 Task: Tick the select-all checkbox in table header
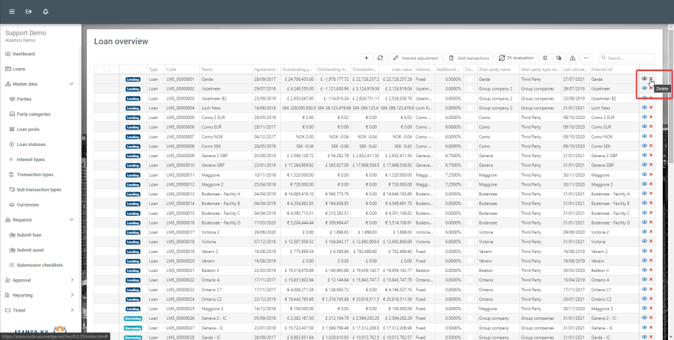106,69
